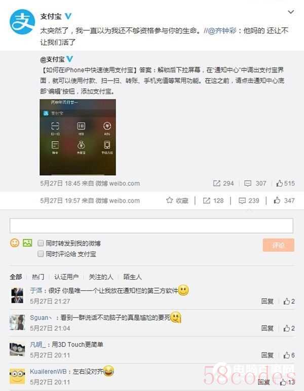Click the comment icon showing 307
Viewport: 304px width, 391px height.
(248, 183)
